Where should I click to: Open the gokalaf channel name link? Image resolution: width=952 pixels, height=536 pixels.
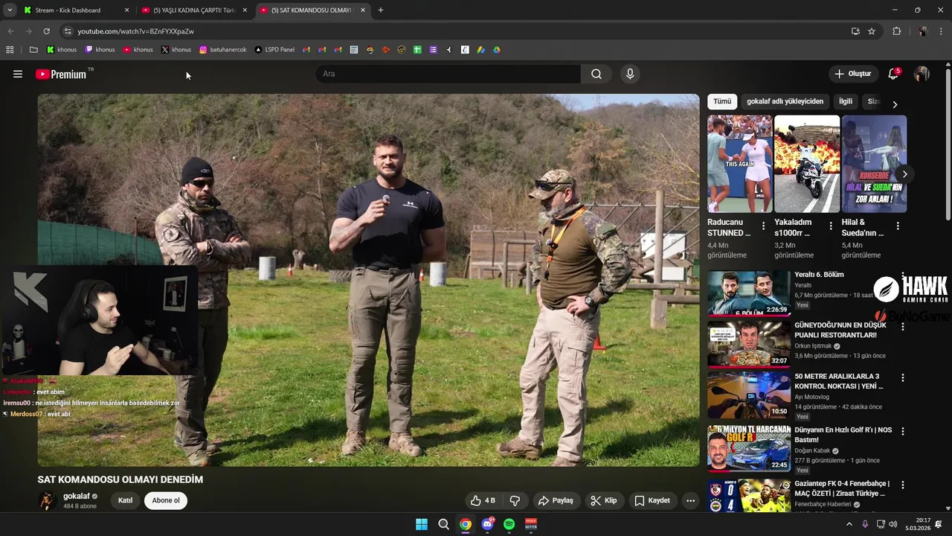coord(77,496)
